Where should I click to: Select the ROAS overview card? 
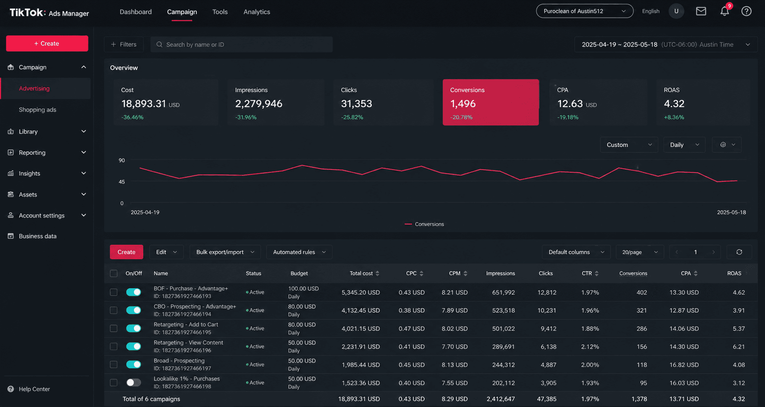[703, 102]
